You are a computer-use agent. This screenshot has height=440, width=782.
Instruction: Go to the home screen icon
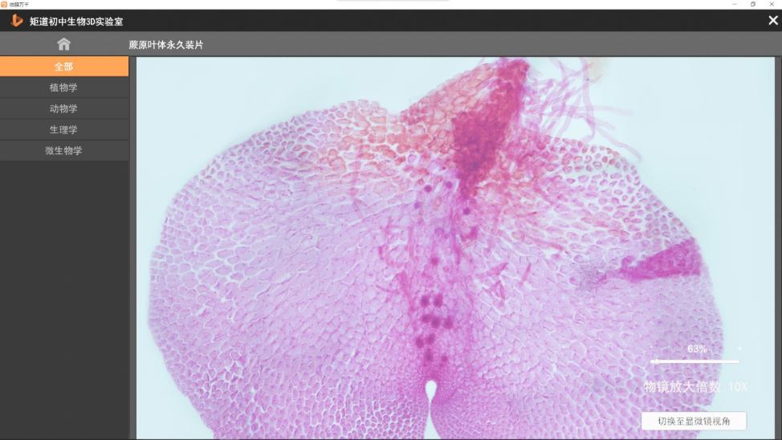point(63,44)
